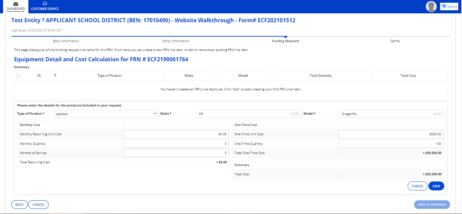The height and width of the screenshot is (214, 462).
Task: Click Save & Continue
Action: (x=432, y=204)
